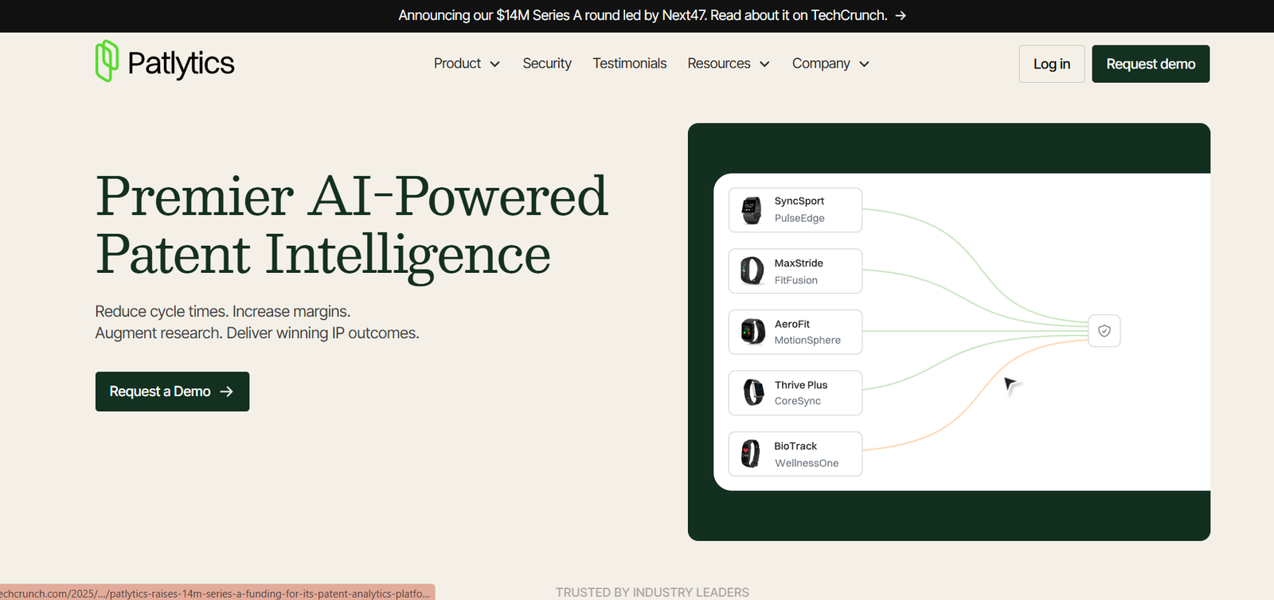Screen dimensions: 1274x600
Task: Click the BioTrack tracker icon
Action: pos(751,454)
